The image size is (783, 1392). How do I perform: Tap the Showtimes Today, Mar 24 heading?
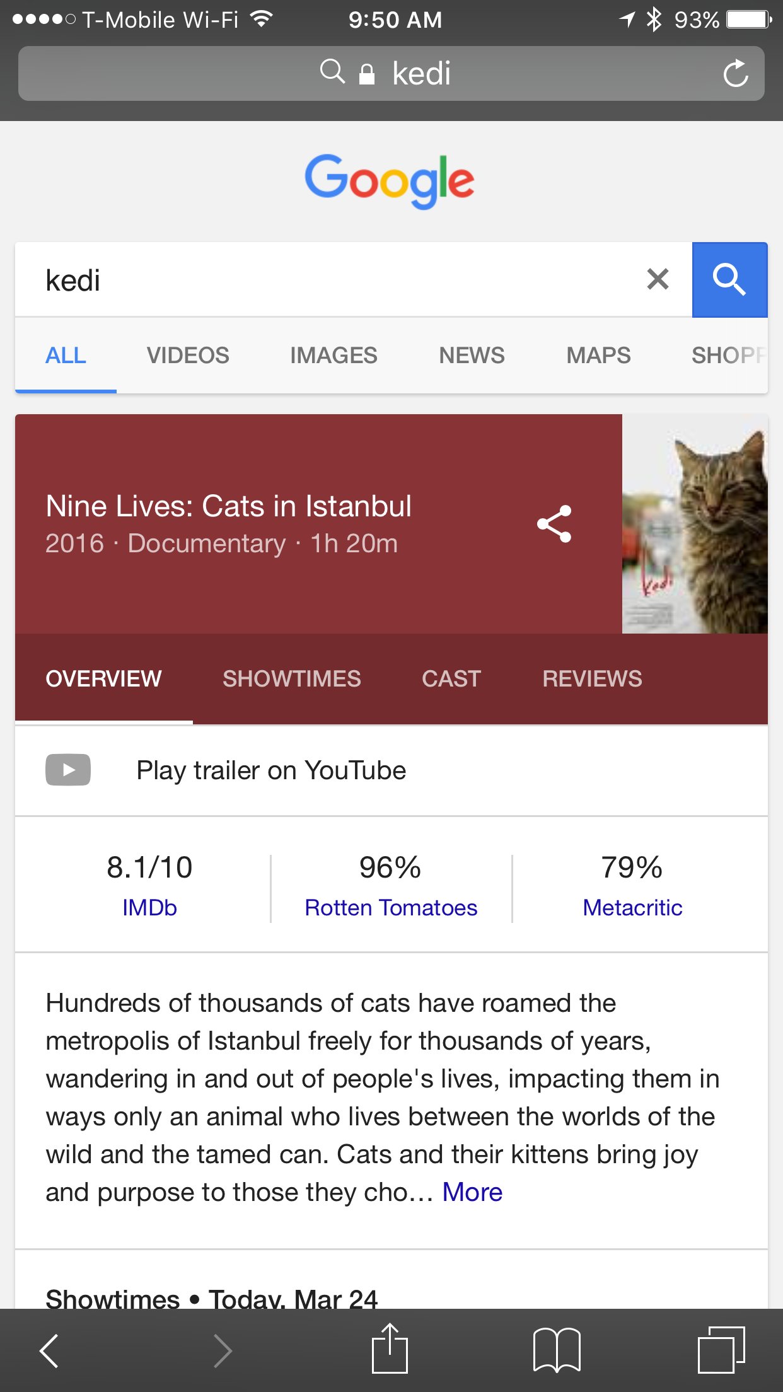click(211, 1298)
